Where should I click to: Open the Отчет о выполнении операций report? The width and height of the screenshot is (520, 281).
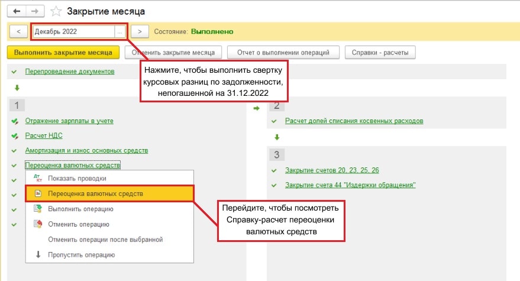point(283,52)
